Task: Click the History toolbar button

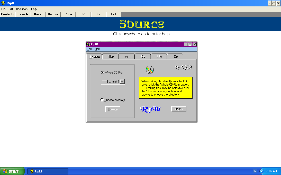Action: (53, 14)
